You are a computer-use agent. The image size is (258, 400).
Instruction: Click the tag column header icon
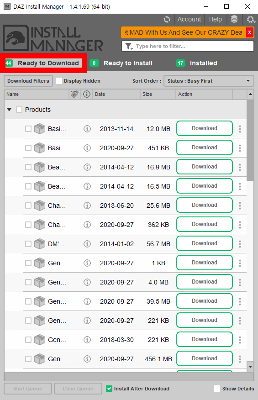point(75,94)
